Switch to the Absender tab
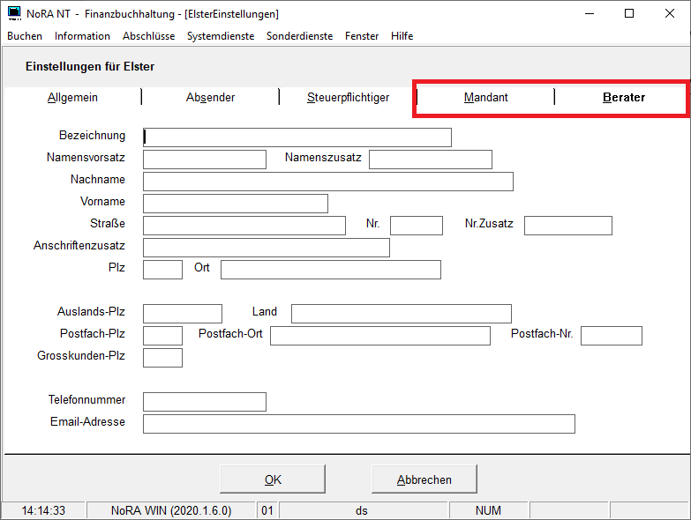Image resolution: width=691 pixels, height=520 pixels. pyautogui.click(x=210, y=98)
